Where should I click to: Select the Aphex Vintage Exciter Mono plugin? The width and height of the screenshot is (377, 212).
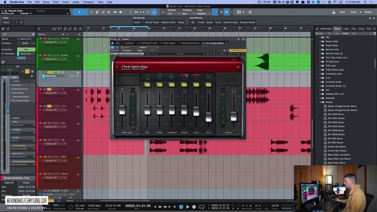point(342,106)
